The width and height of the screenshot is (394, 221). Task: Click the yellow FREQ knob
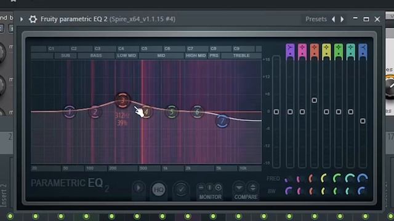point(326,179)
